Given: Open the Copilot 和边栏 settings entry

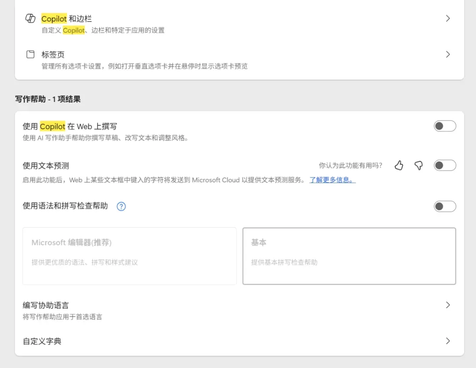Looking at the screenshot, I should pos(239,24).
